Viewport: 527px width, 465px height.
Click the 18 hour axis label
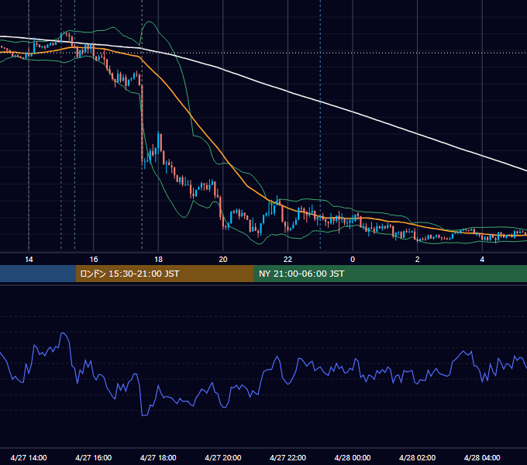coord(158,260)
